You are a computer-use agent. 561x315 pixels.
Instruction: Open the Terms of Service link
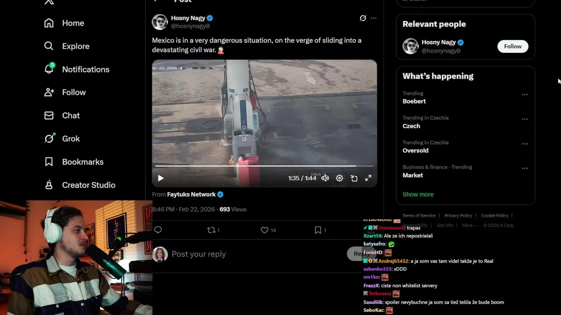pos(419,216)
